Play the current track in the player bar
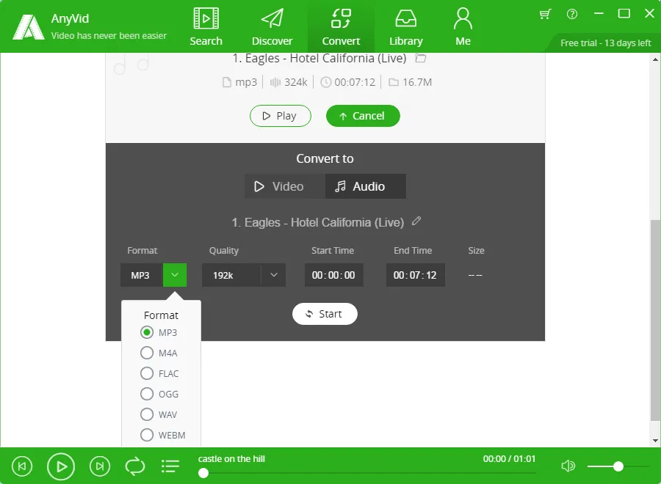The image size is (661, 484). pos(61,466)
